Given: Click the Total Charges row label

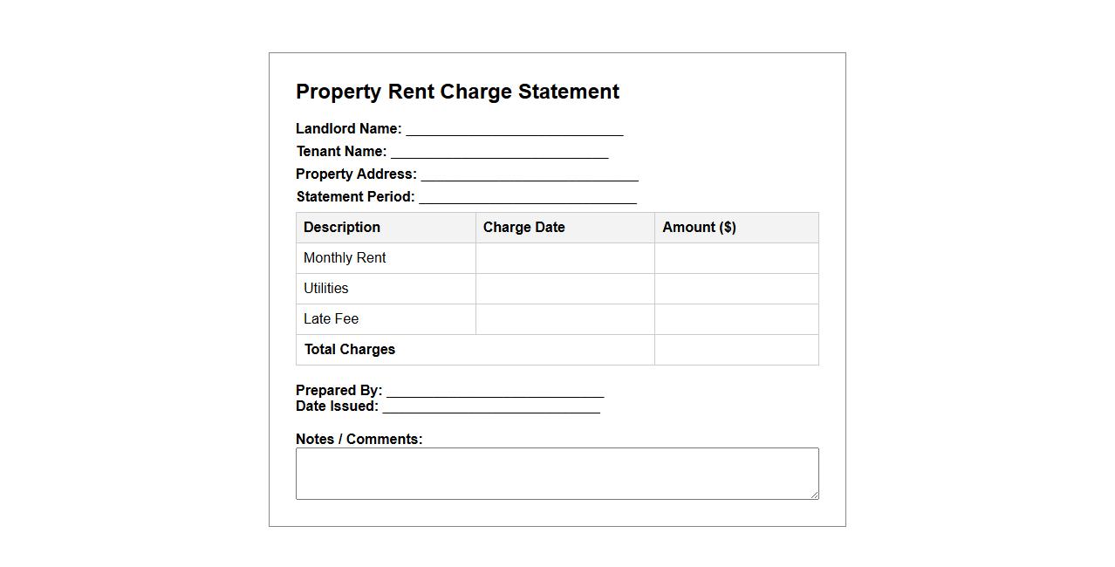Looking at the screenshot, I should (x=350, y=350).
